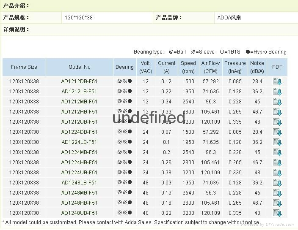Open AD1224LB-F51 model page
This screenshot has height=230, width=298.
pos(79,142)
